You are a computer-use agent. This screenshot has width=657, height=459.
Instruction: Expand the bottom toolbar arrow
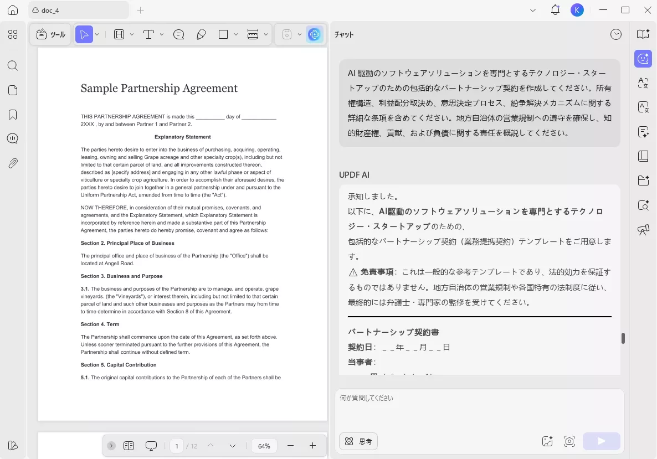click(111, 446)
